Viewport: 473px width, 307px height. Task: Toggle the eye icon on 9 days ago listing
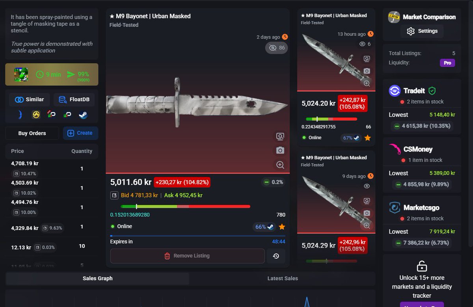(x=367, y=186)
